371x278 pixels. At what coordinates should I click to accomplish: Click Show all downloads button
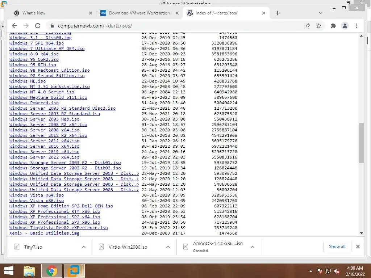[x=337, y=247]
